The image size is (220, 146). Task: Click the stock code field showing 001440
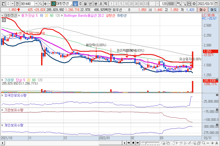(27, 4)
